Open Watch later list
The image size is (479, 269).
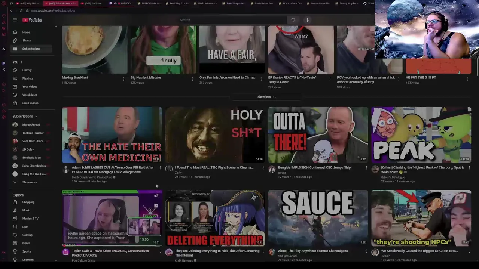coord(31,95)
